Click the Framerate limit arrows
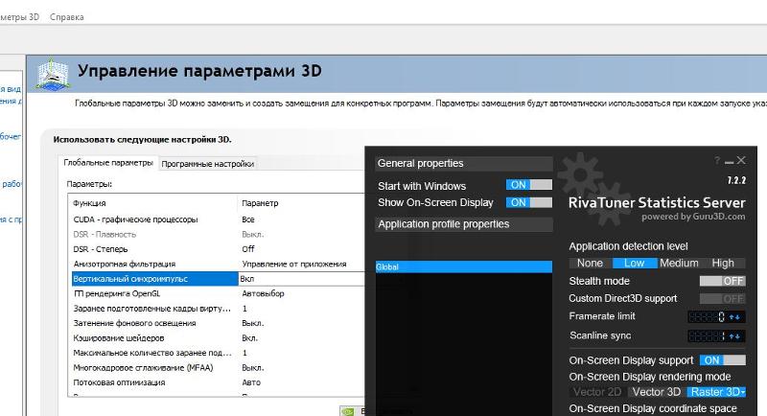Viewport: 767px width, 416px height. [735, 316]
